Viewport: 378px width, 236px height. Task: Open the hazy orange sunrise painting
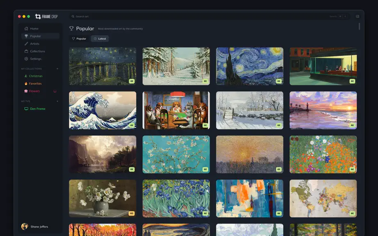tap(250, 154)
